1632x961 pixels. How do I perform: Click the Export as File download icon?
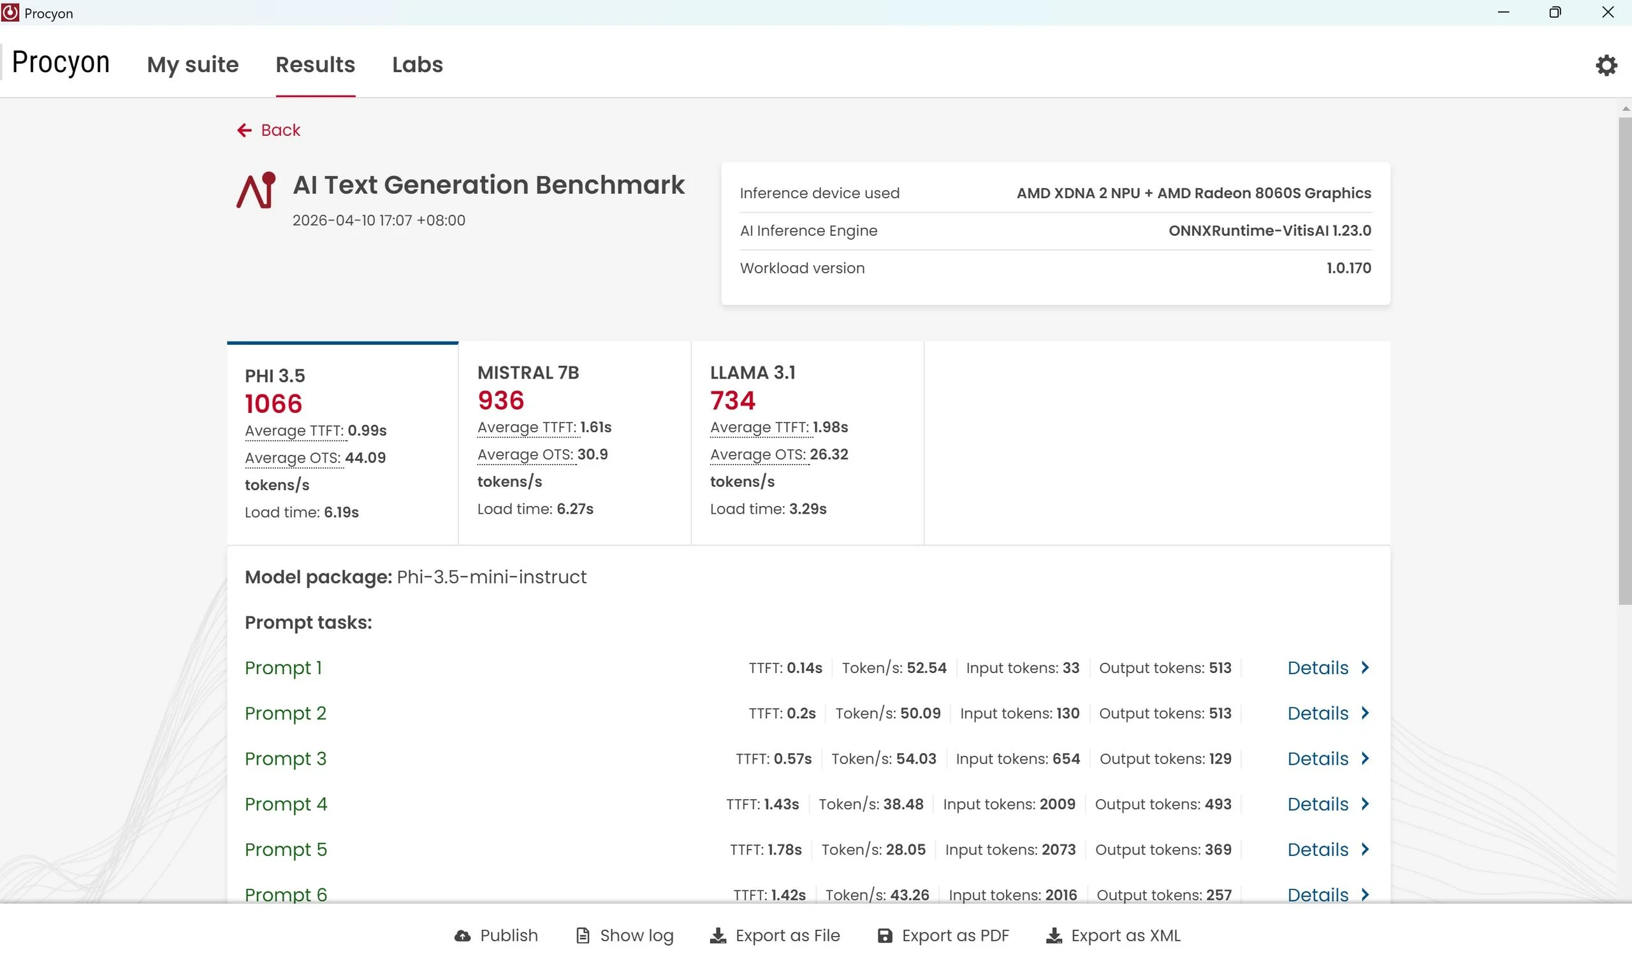[718, 935]
